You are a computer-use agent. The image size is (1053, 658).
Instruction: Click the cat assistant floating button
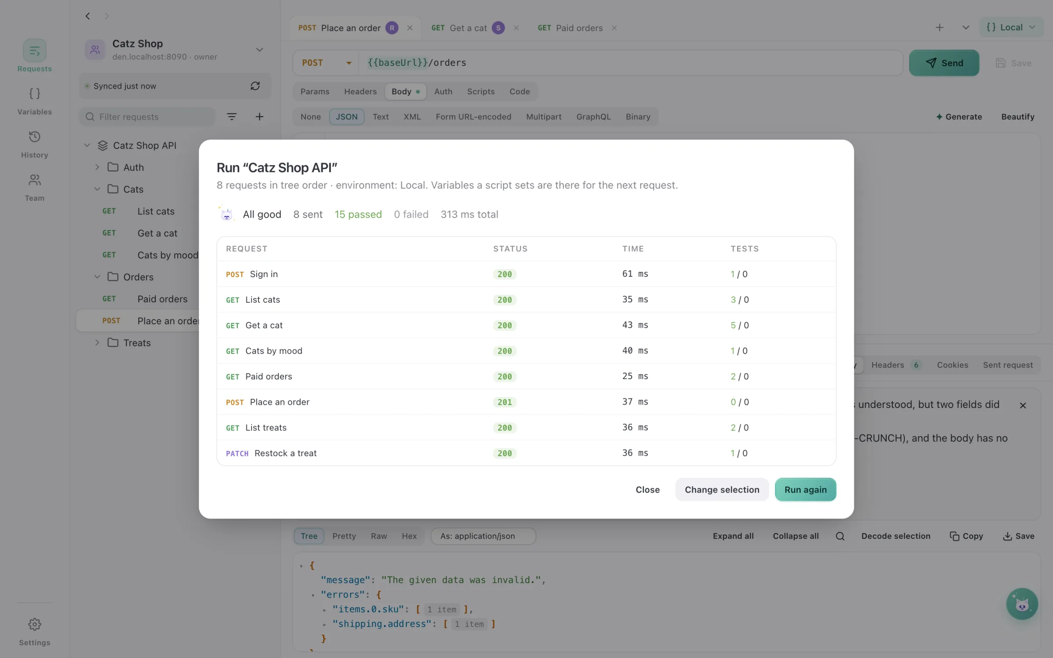1022,604
